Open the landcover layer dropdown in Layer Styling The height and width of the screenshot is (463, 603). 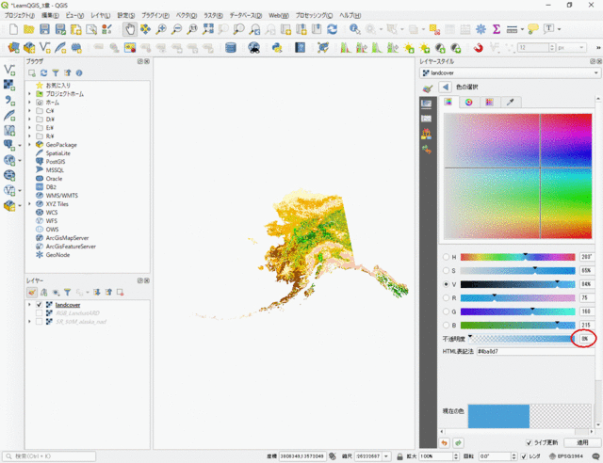point(510,73)
